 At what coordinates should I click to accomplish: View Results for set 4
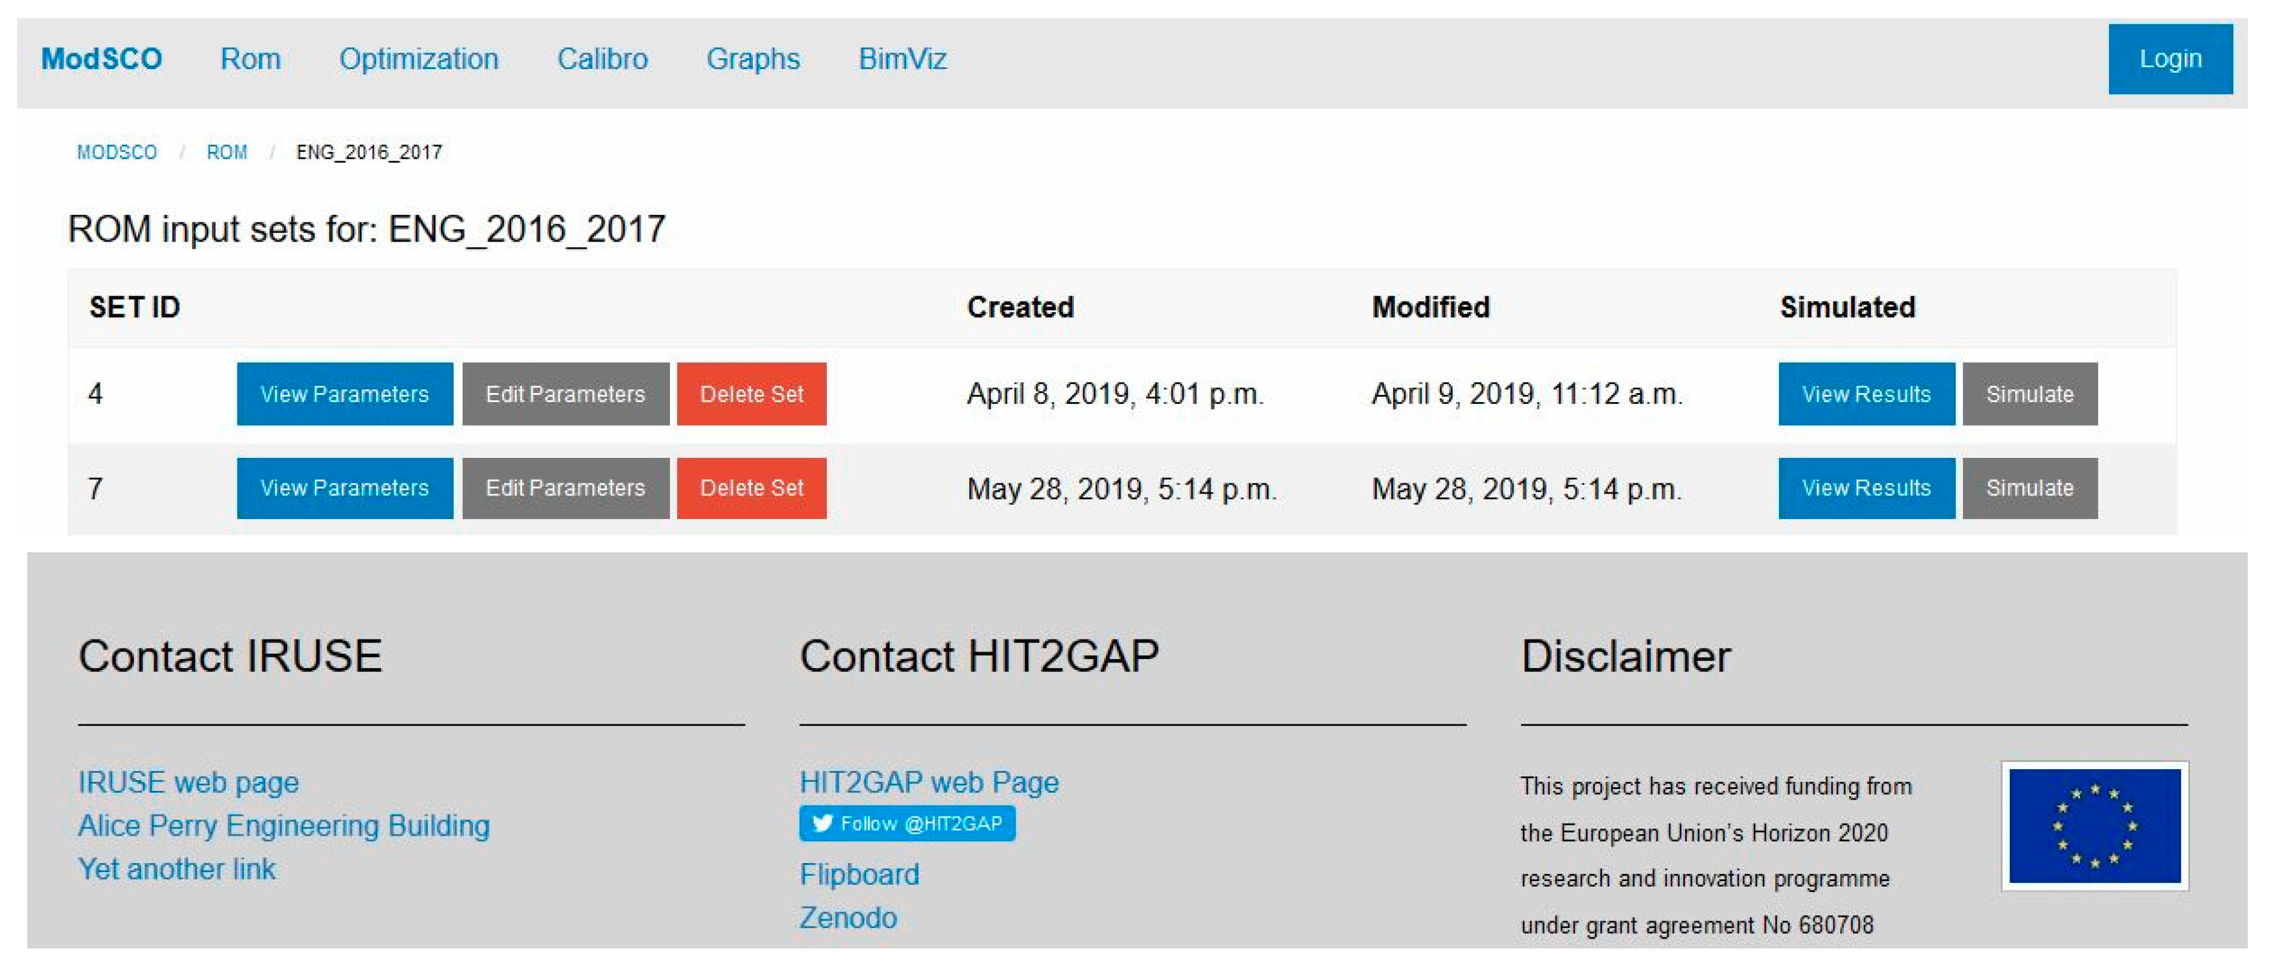1866,394
